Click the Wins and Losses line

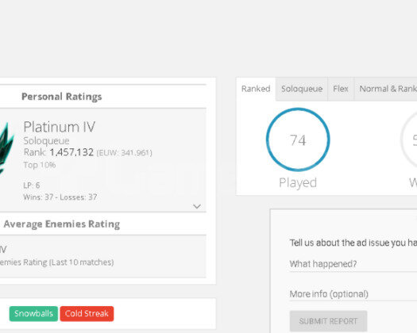point(60,197)
